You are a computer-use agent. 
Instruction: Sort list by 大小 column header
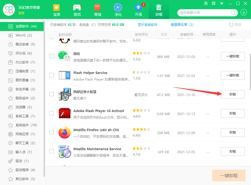pos(164,35)
